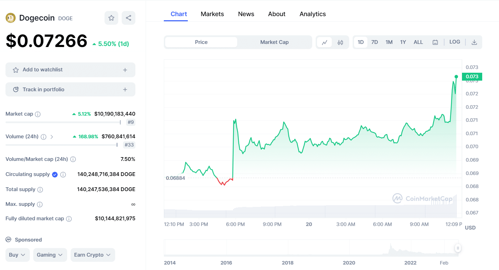Select the 7D time range

click(375, 42)
